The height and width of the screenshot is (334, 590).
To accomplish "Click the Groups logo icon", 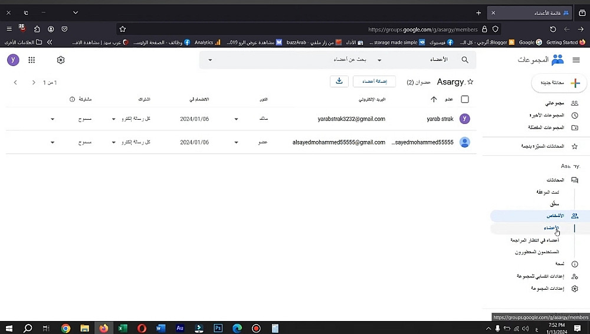I will [x=558, y=60].
